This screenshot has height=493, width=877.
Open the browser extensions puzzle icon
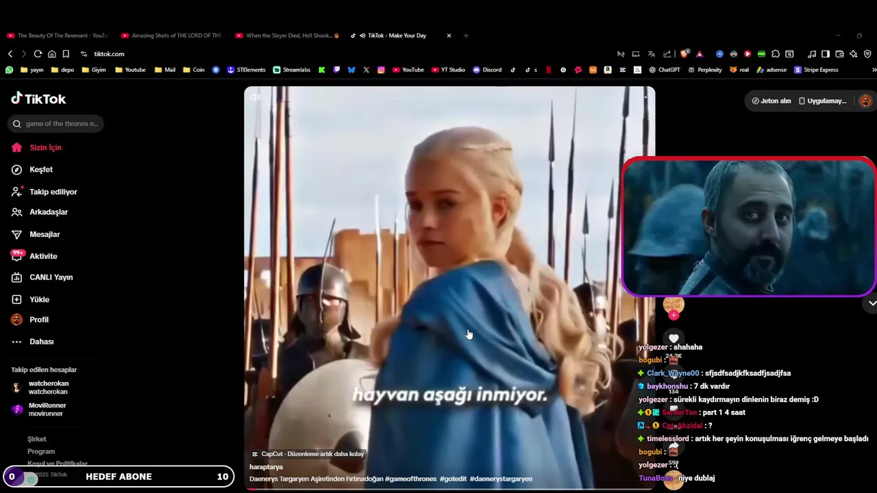(776, 53)
